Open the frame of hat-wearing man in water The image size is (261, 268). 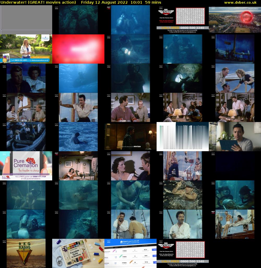tap(183, 195)
